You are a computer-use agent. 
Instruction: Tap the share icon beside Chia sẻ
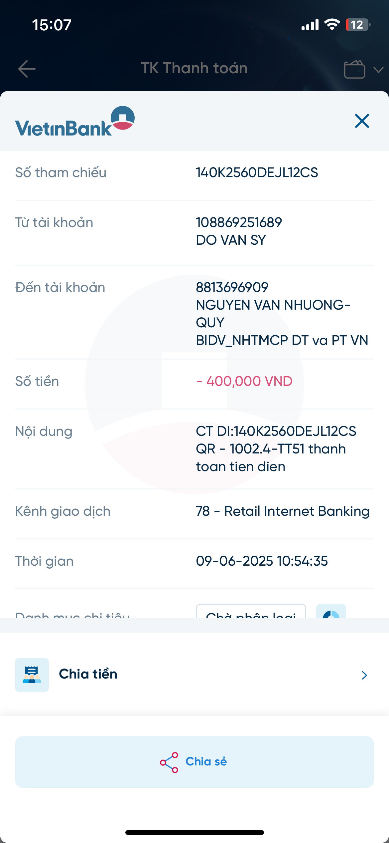tap(169, 762)
